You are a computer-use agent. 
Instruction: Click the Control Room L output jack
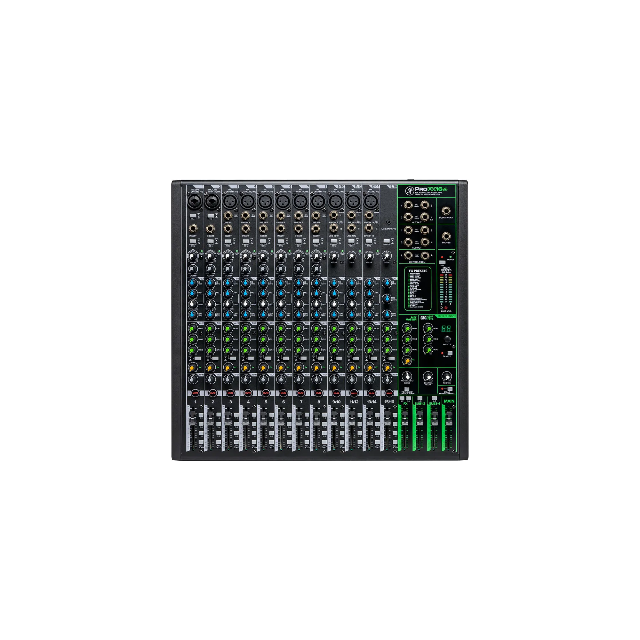408,255
